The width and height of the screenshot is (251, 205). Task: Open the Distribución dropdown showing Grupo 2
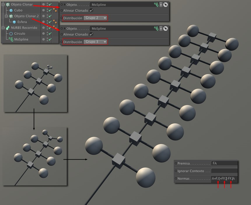click(95, 18)
